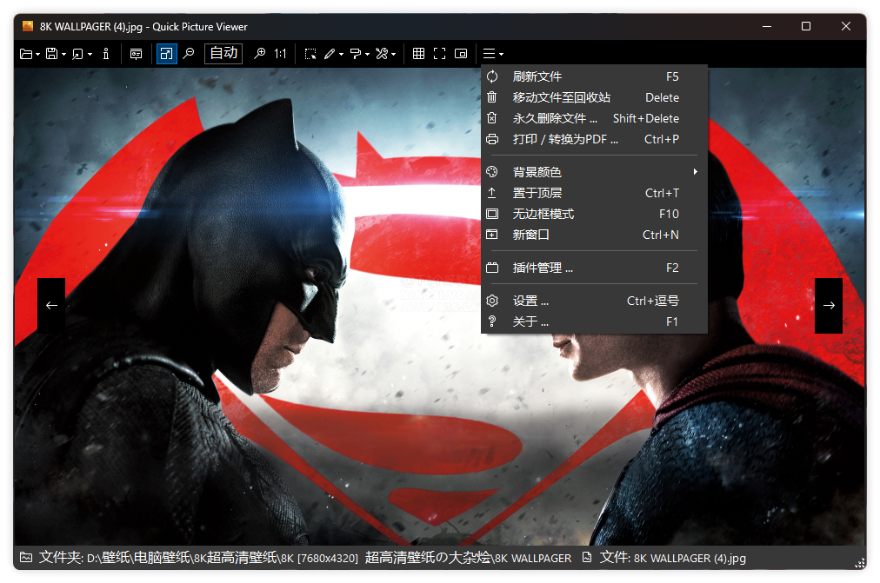Image resolution: width=880 pixels, height=583 pixels.
Task: Click the save floppy disk icon
Action: pos(51,54)
